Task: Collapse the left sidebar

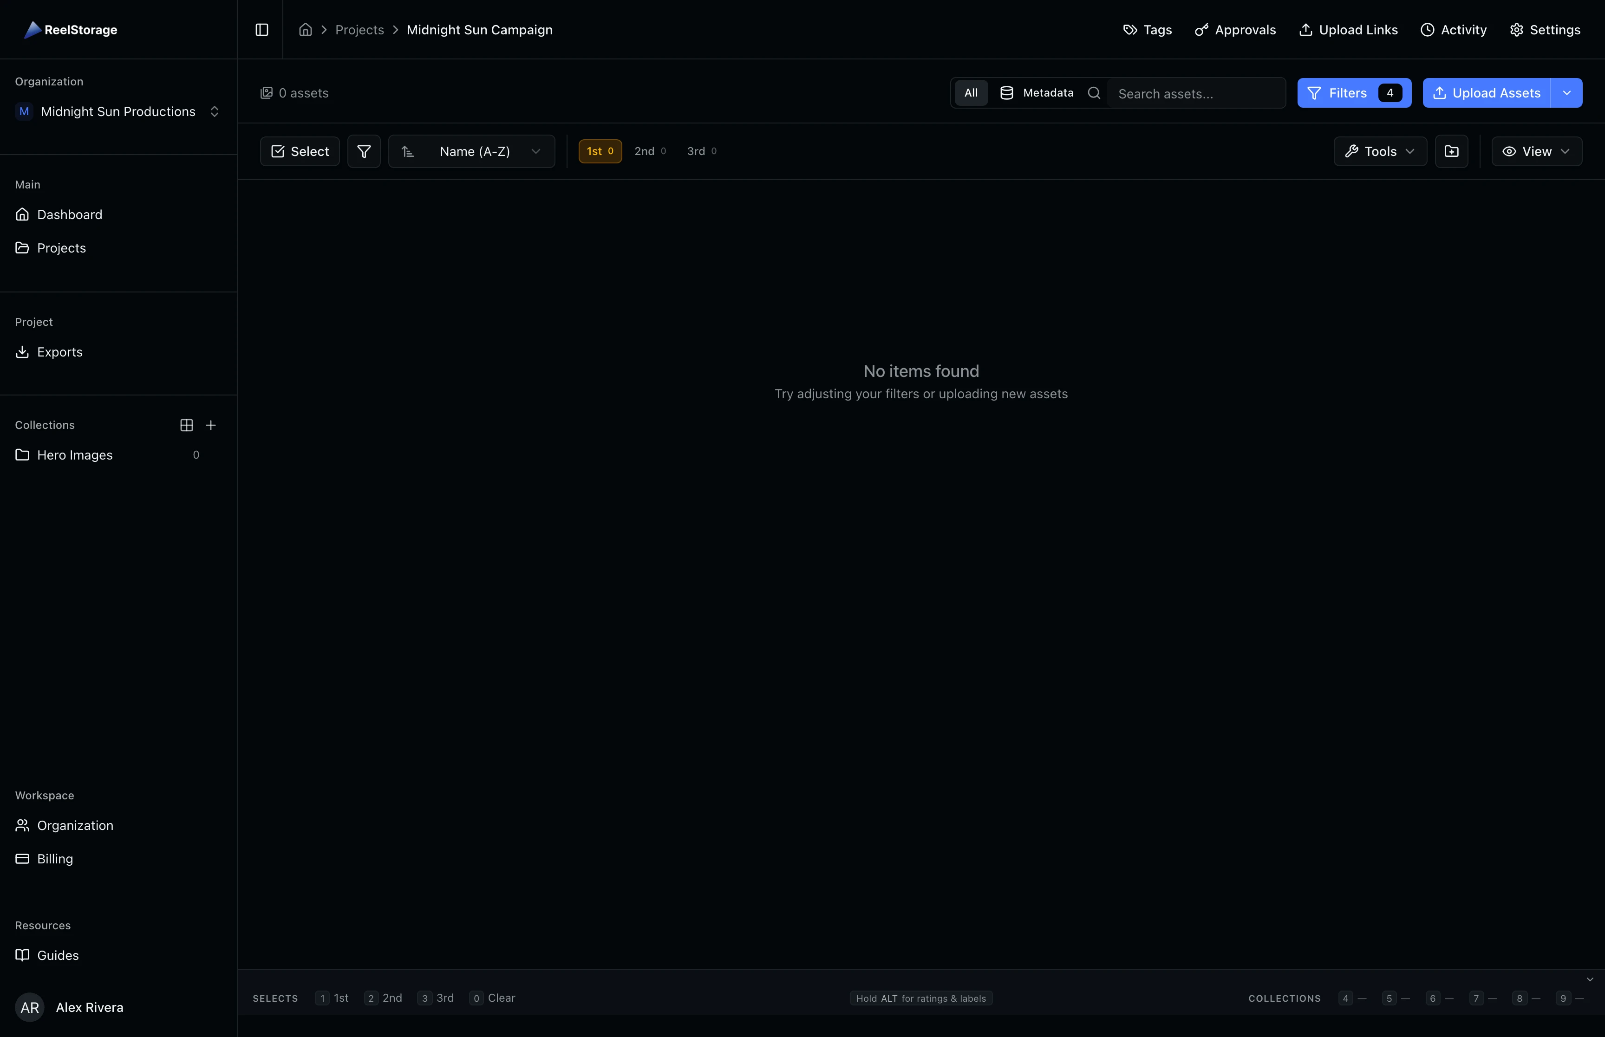Action: [x=262, y=30]
